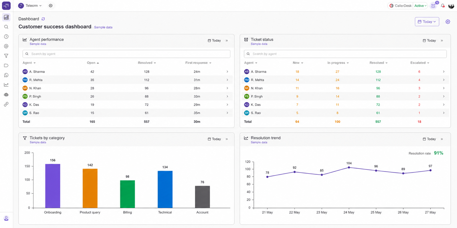Sort Ticket status by Resolved column
457x228 pixels.
pyautogui.click(x=378, y=63)
